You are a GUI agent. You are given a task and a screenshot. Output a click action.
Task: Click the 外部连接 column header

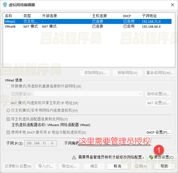(65, 16)
